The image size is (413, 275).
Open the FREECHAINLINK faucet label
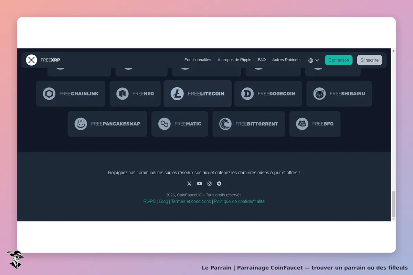[79, 93]
